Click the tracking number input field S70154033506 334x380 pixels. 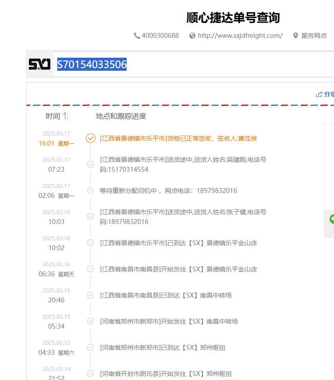coord(193,64)
